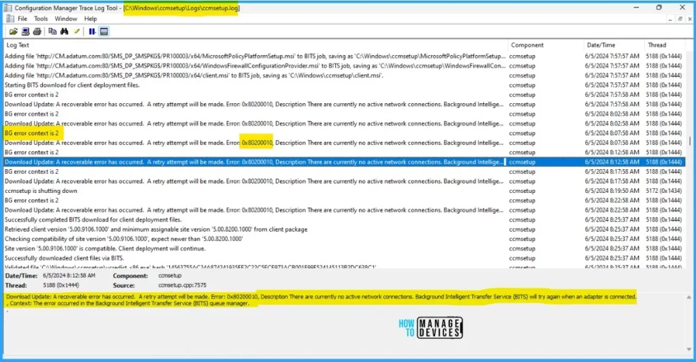Viewport: 696px width, 362px height.
Task: Pause log monitoring with the Pause icon
Action: (92, 31)
